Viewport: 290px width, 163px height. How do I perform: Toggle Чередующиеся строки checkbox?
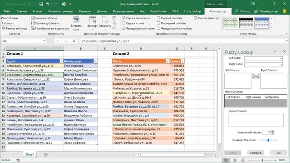point(124,28)
